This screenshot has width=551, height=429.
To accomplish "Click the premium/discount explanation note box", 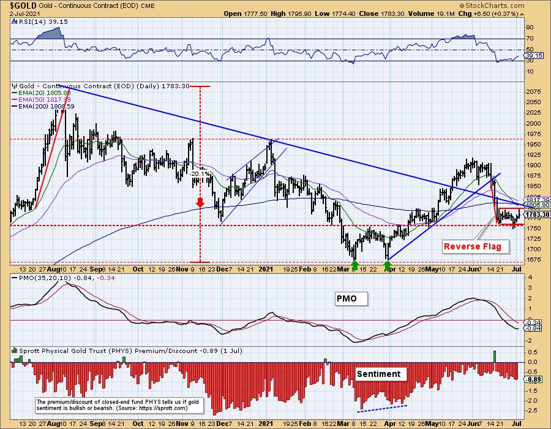I will click(x=119, y=405).
